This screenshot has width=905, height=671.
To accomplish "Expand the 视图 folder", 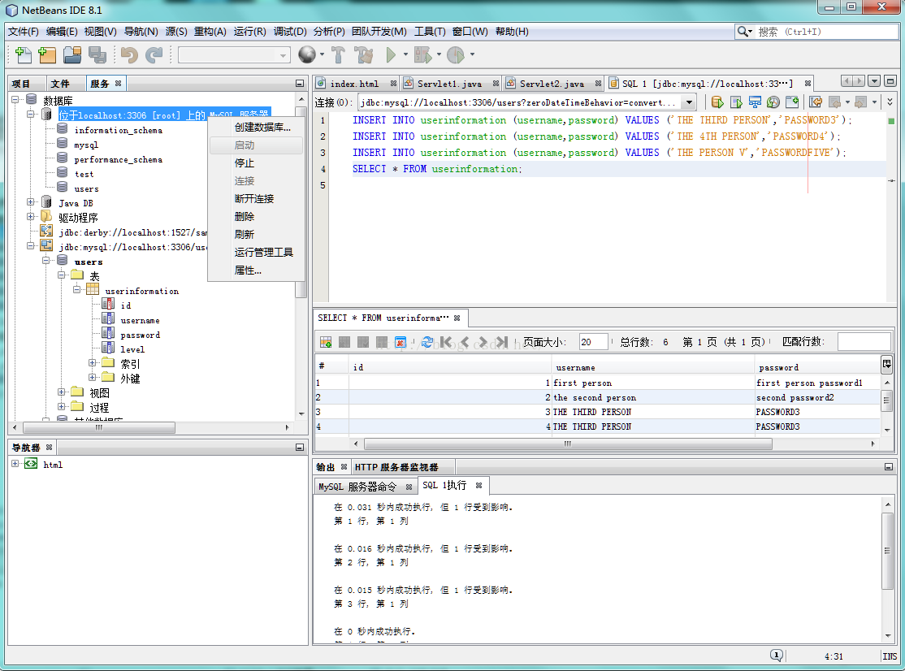I will point(62,392).
